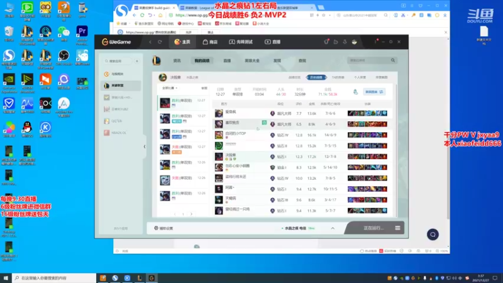Screen dimensions: 503x283
Task: Open the WeGame download arrow icon
Action: pyautogui.click(x=345, y=42)
